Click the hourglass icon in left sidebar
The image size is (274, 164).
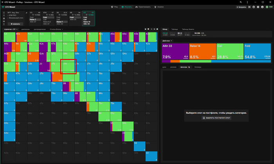[4, 24]
